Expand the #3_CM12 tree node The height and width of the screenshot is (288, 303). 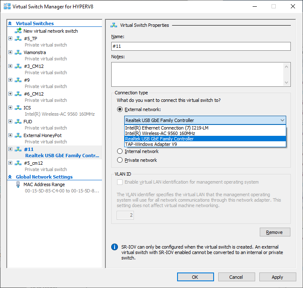coord(10,66)
